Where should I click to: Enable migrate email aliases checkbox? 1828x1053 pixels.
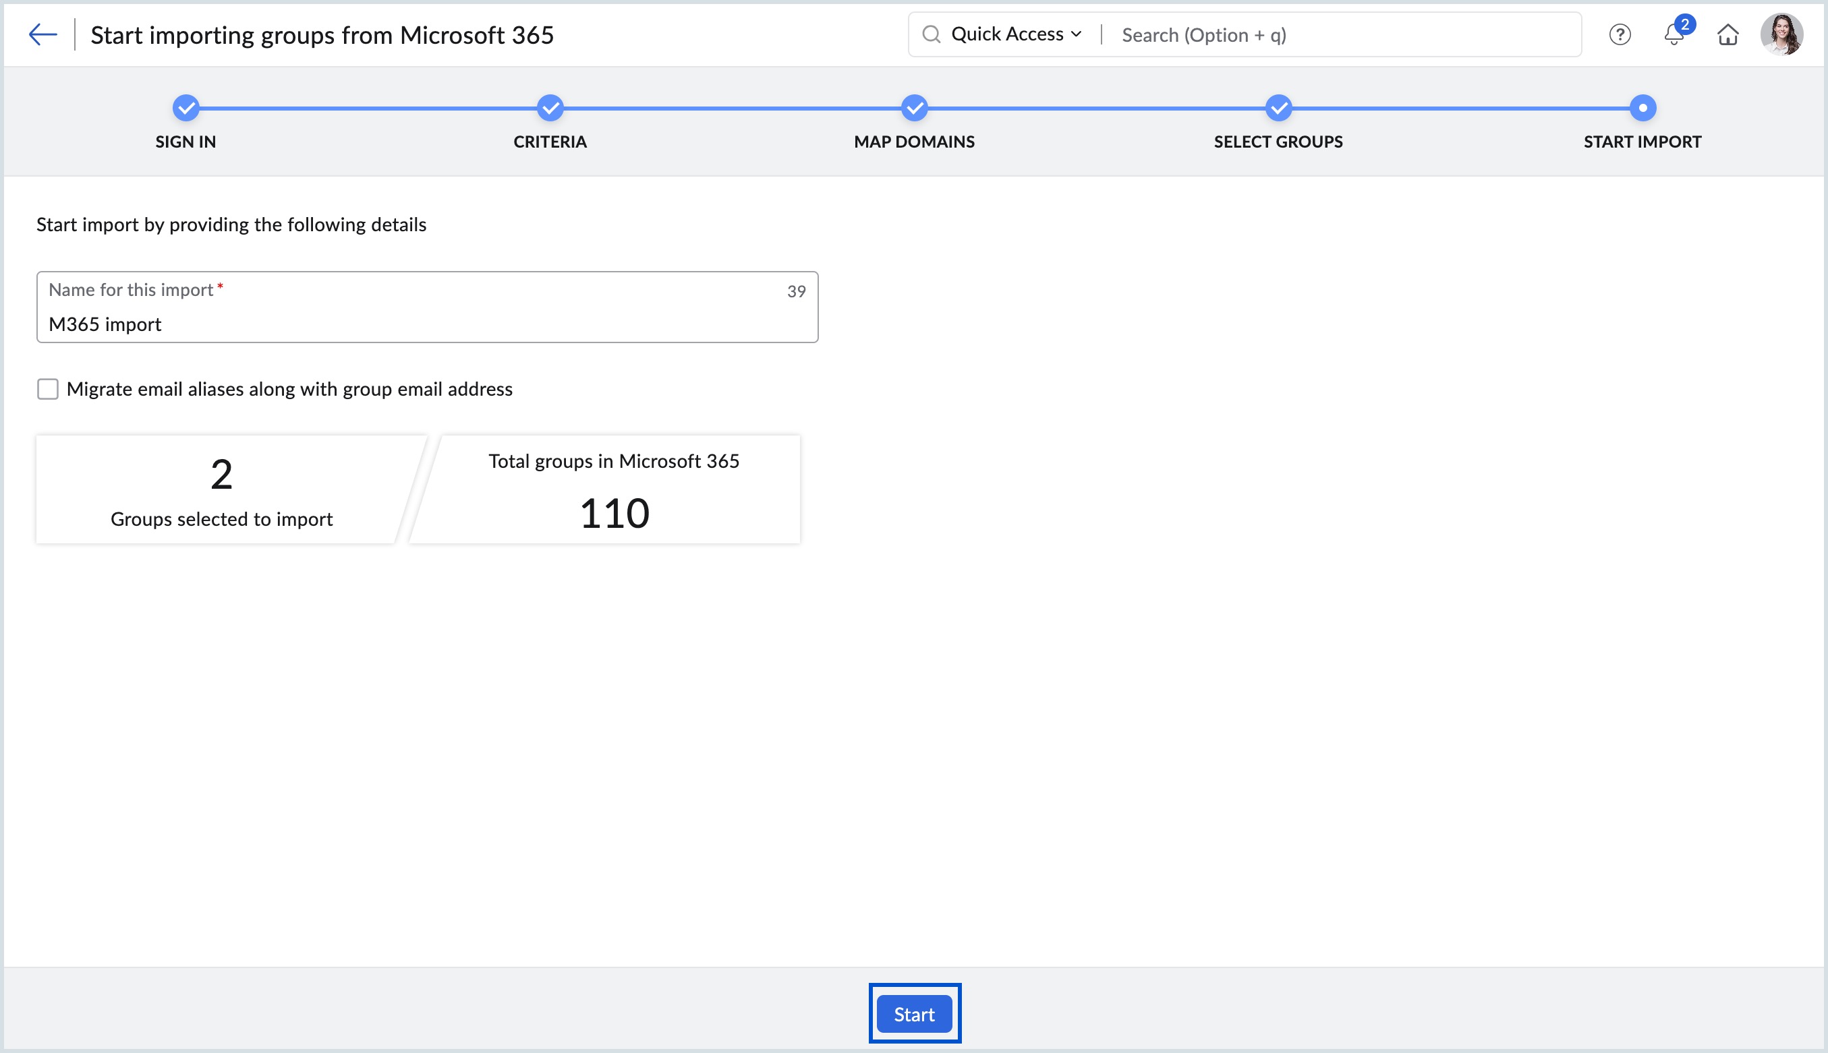[x=47, y=389]
